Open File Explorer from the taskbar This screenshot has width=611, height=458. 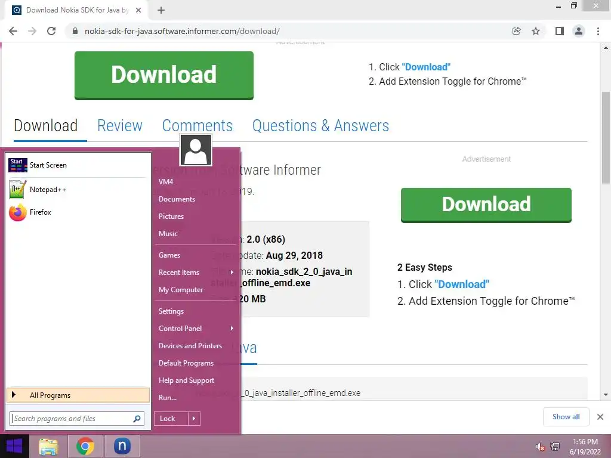click(x=48, y=446)
